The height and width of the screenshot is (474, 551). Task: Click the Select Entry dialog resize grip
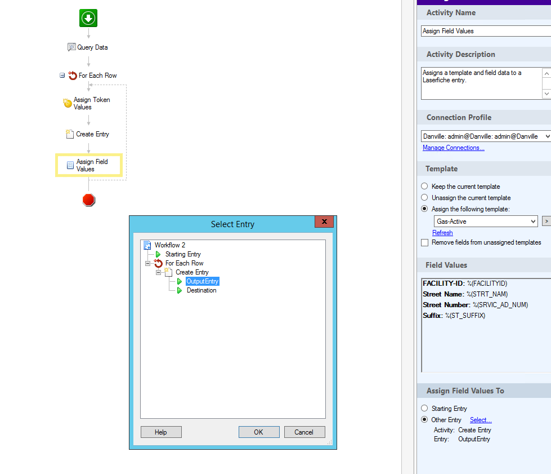point(330,442)
